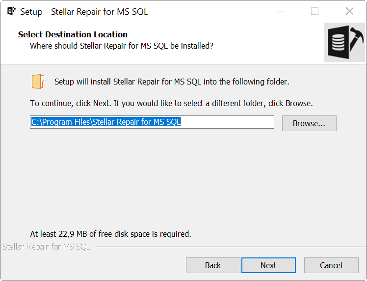The height and width of the screenshot is (281, 367).
Task: Go Back to the previous setup step
Action: (x=213, y=265)
